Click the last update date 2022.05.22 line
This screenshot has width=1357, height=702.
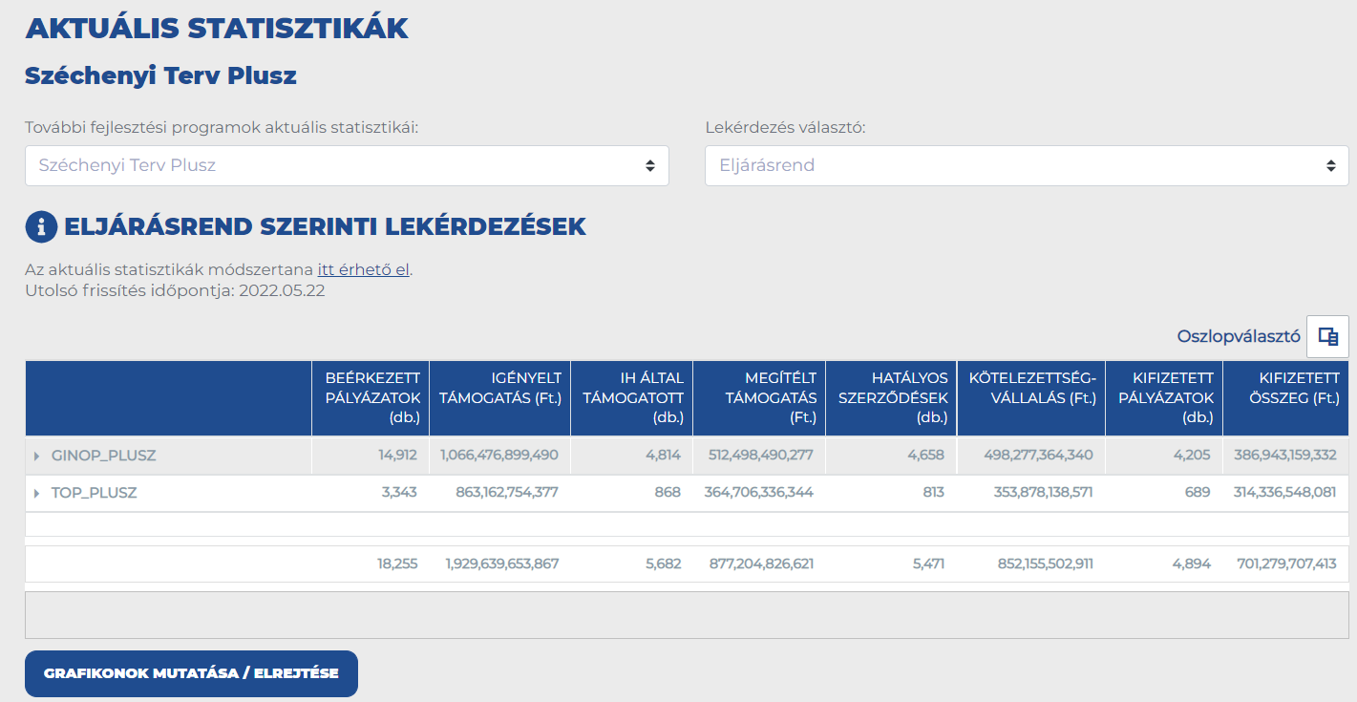coord(175,290)
